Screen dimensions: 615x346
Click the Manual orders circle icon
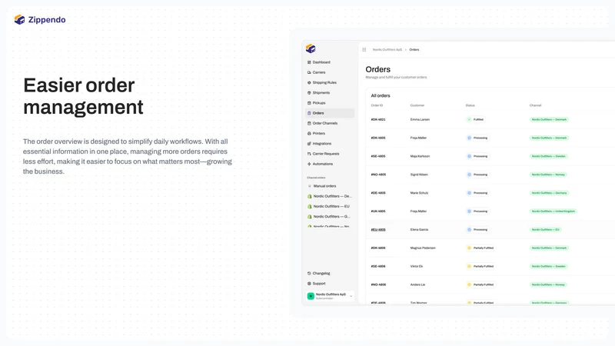[310, 186]
